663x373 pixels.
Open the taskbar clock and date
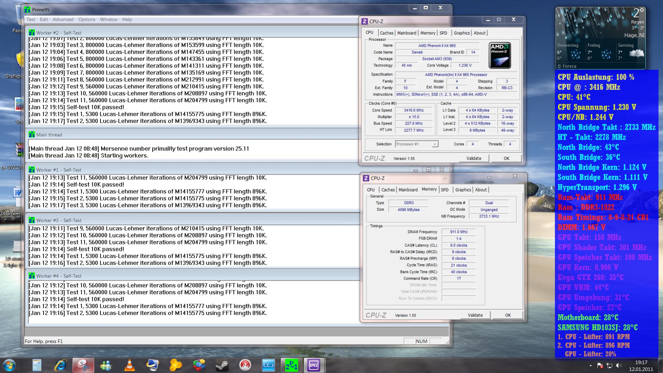point(641,366)
